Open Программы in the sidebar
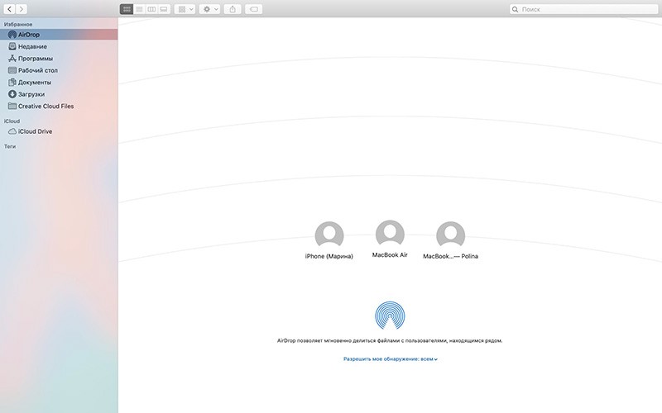The width and height of the screenshot is (662, 413). (x=59, y=58)
